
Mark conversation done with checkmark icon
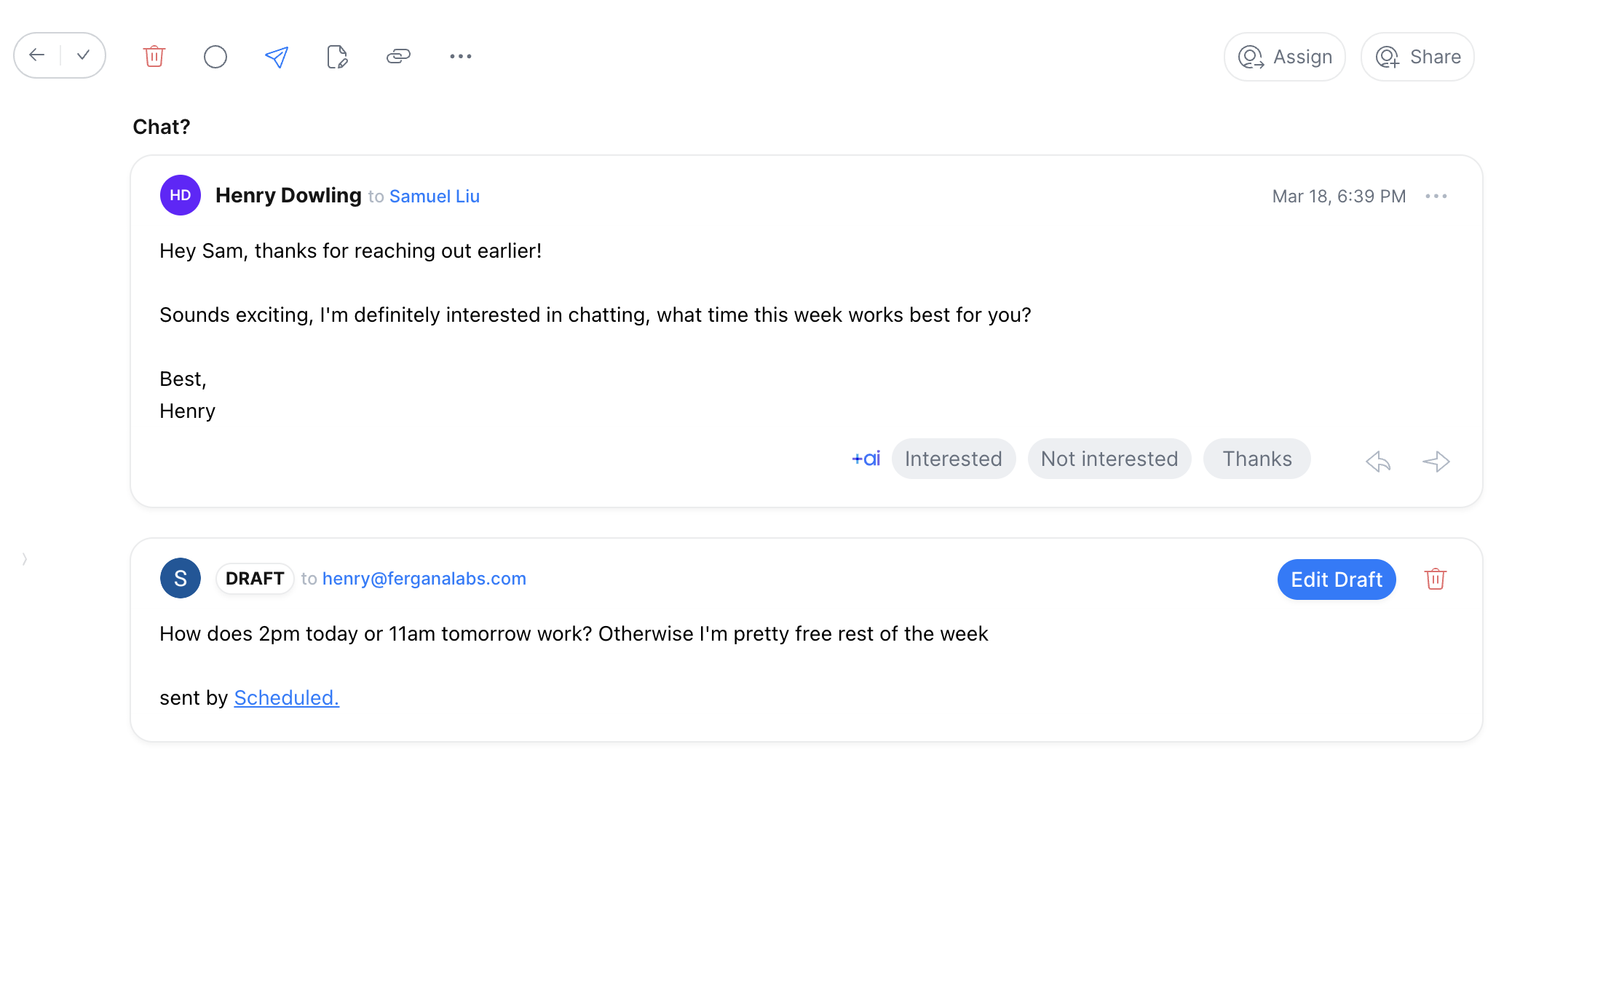pos(83,55)
